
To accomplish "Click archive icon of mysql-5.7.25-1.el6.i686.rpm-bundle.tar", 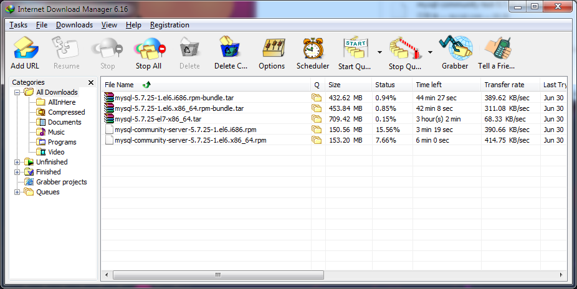I will pos(109,97).
